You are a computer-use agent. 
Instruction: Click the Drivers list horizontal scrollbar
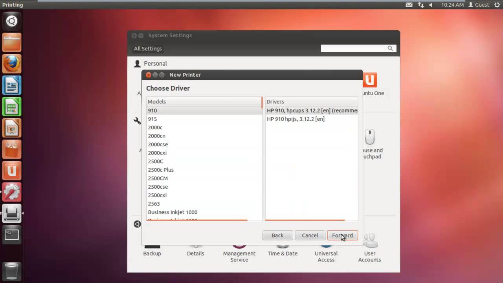pyautogui.click(x=305, y=220)
